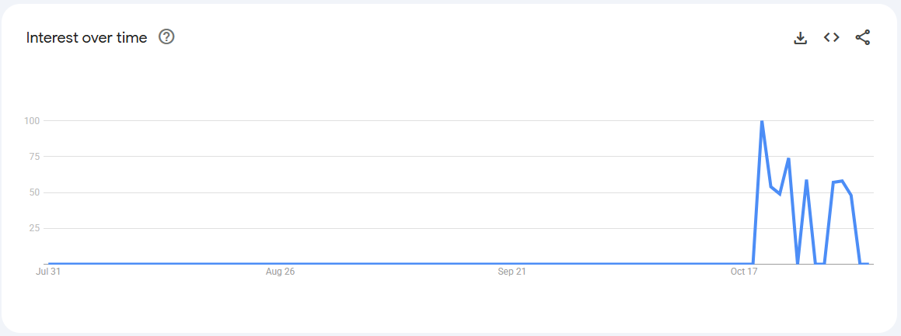This screenshot has width=901, height=336.
Task: Click the blue line above Sep 21
Action: pos(512,264)
